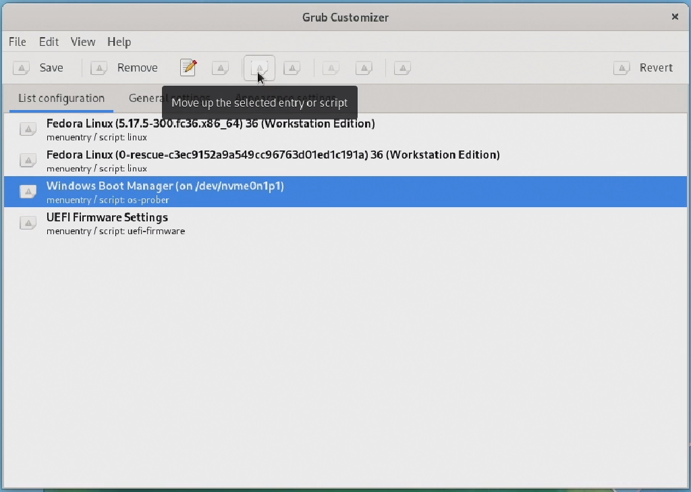This screenshot has height=492, width=691.
Task: Select the List configuration tab
Action: (x=60, y=98)
